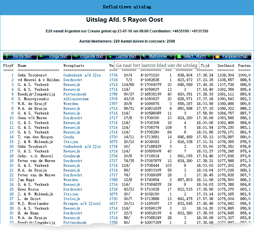Screen dimensions: 254x235
Task: Click distance value 658,267
Action: [185, 104]
